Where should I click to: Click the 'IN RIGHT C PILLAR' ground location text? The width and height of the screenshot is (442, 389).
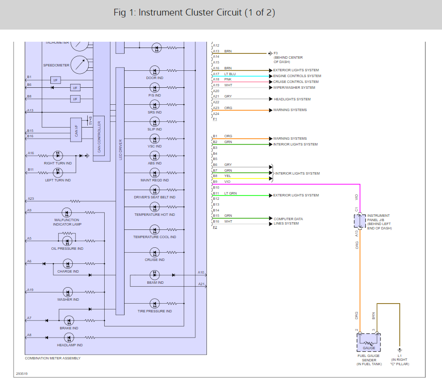click(400, 362)
